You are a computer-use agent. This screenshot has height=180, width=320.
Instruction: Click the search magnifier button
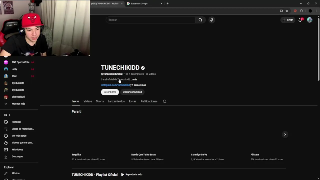[200, 20]
